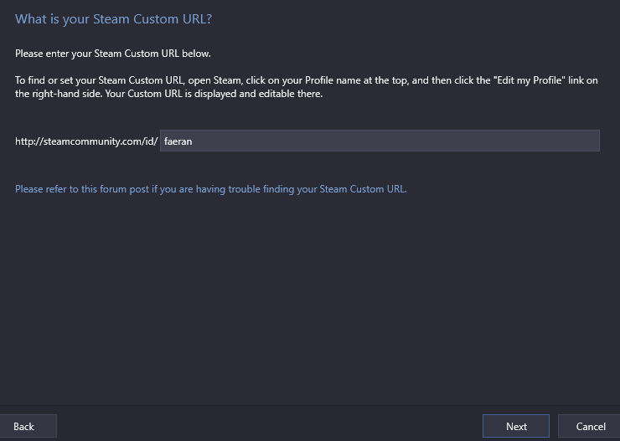Return to the previous wizard page

tap(28, 426)
